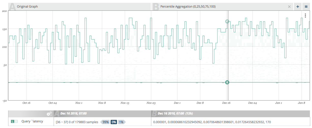Select the Original Graph tab
Screen dimensions: 312x128
coord(27,7)
